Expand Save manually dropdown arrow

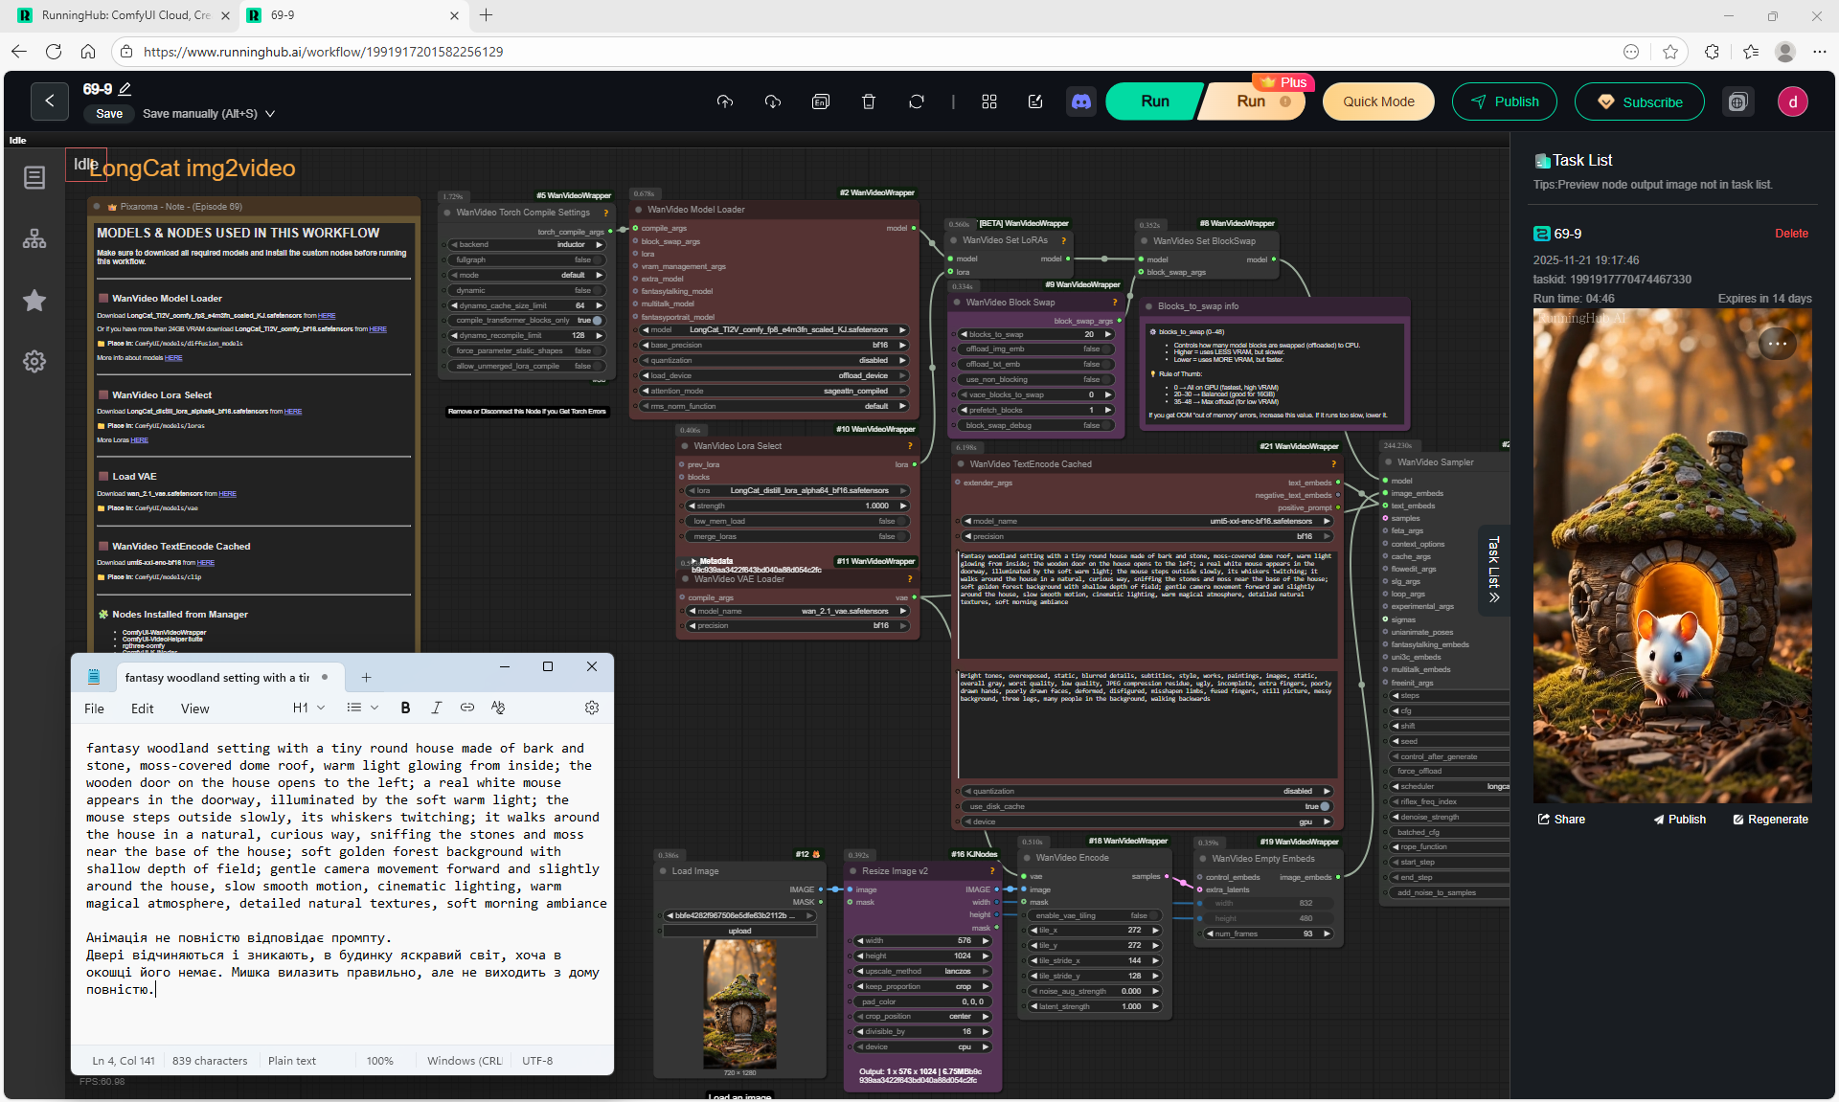270,114
